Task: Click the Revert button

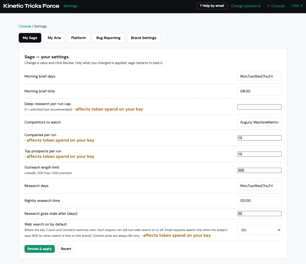Action: point(66,249)
